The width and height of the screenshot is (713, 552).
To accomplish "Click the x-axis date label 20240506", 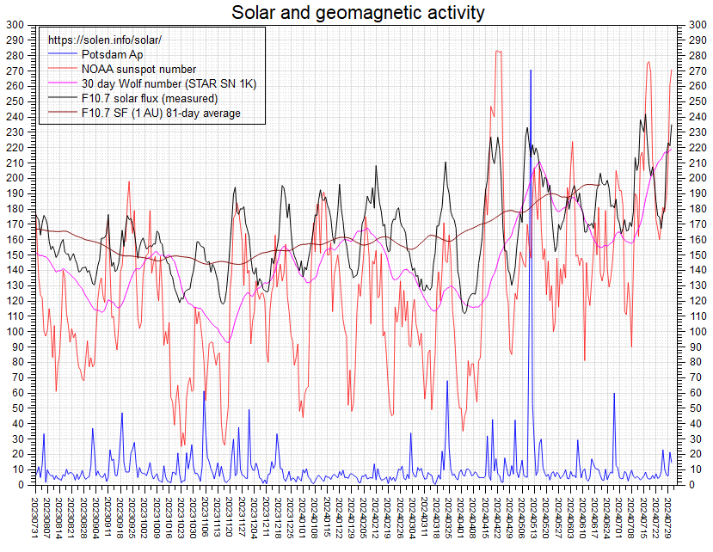I will coord(520,518).
